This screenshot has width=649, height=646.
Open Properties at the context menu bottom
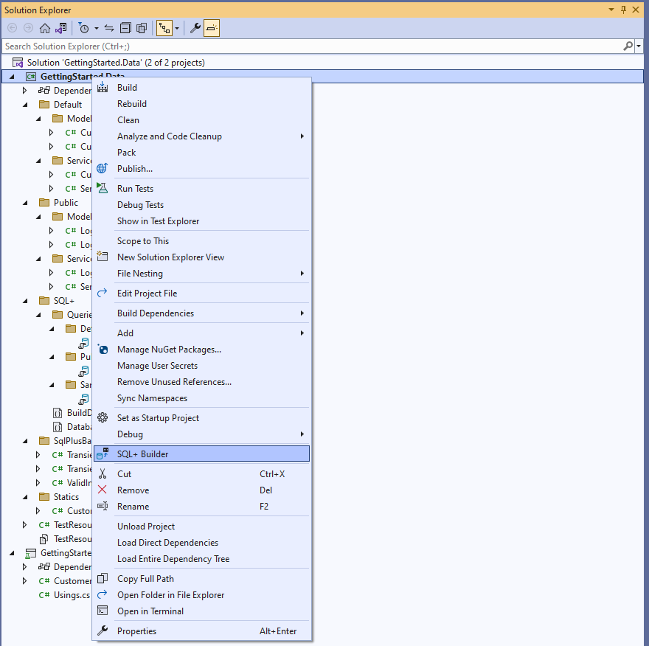(x=201, y=631)
